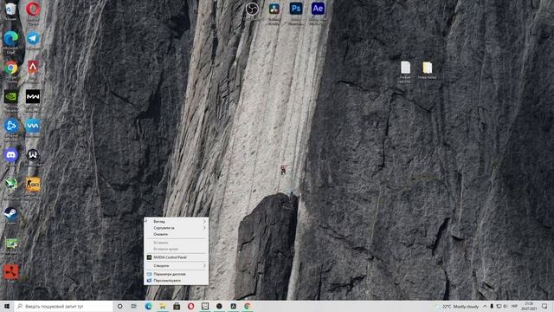Choose Оновити (Refresh) in context menu
Viewport: 554px width, 312px height.
pyautogui.click(x=176, y=234)
